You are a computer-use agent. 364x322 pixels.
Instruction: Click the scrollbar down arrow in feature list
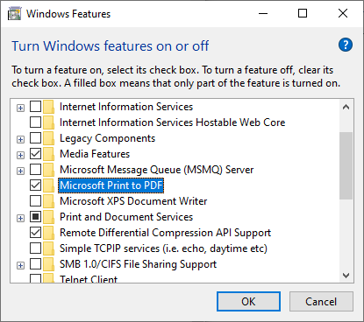point(346,276)
